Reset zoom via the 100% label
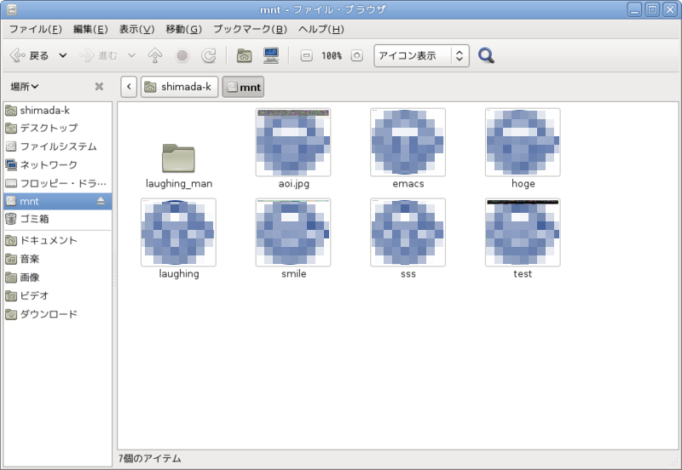The image size is (682, 470). [332, 55]
